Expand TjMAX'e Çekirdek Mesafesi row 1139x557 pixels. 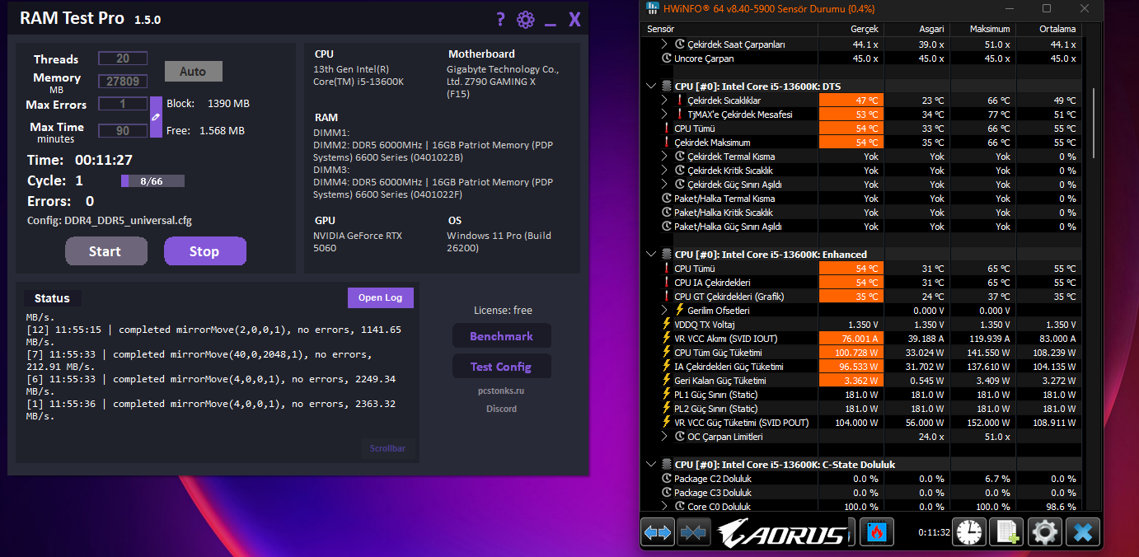point(665,115)
